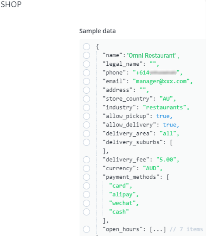Viewport: 206px width, 236px height.
Task: Pick the "address" field radio button
Action: point(87,90)
